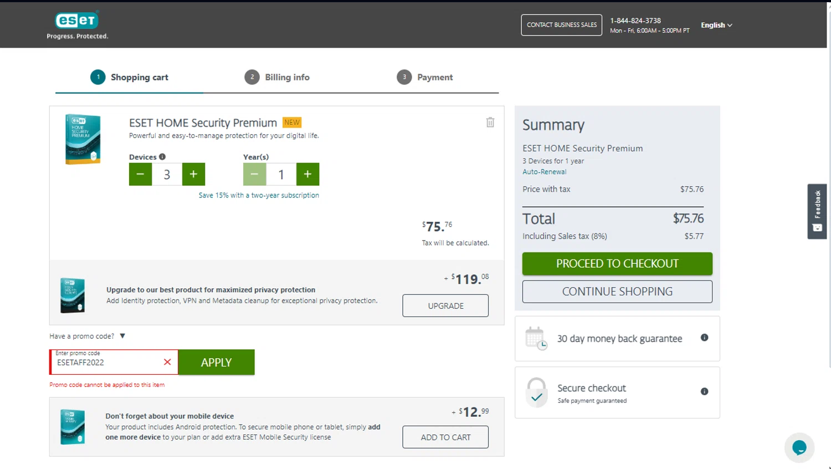Decrease the subscription years
The image size is (831, 469).
(x=255, y=175)
